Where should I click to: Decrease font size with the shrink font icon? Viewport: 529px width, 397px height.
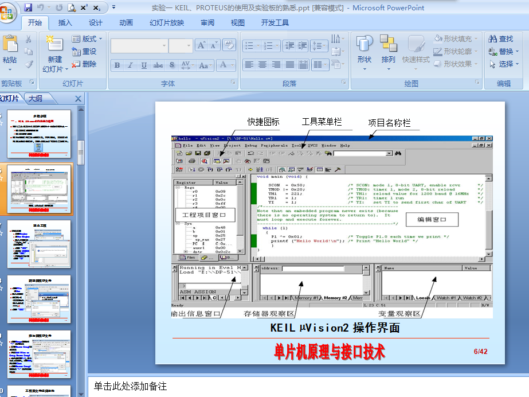point(214,45)
